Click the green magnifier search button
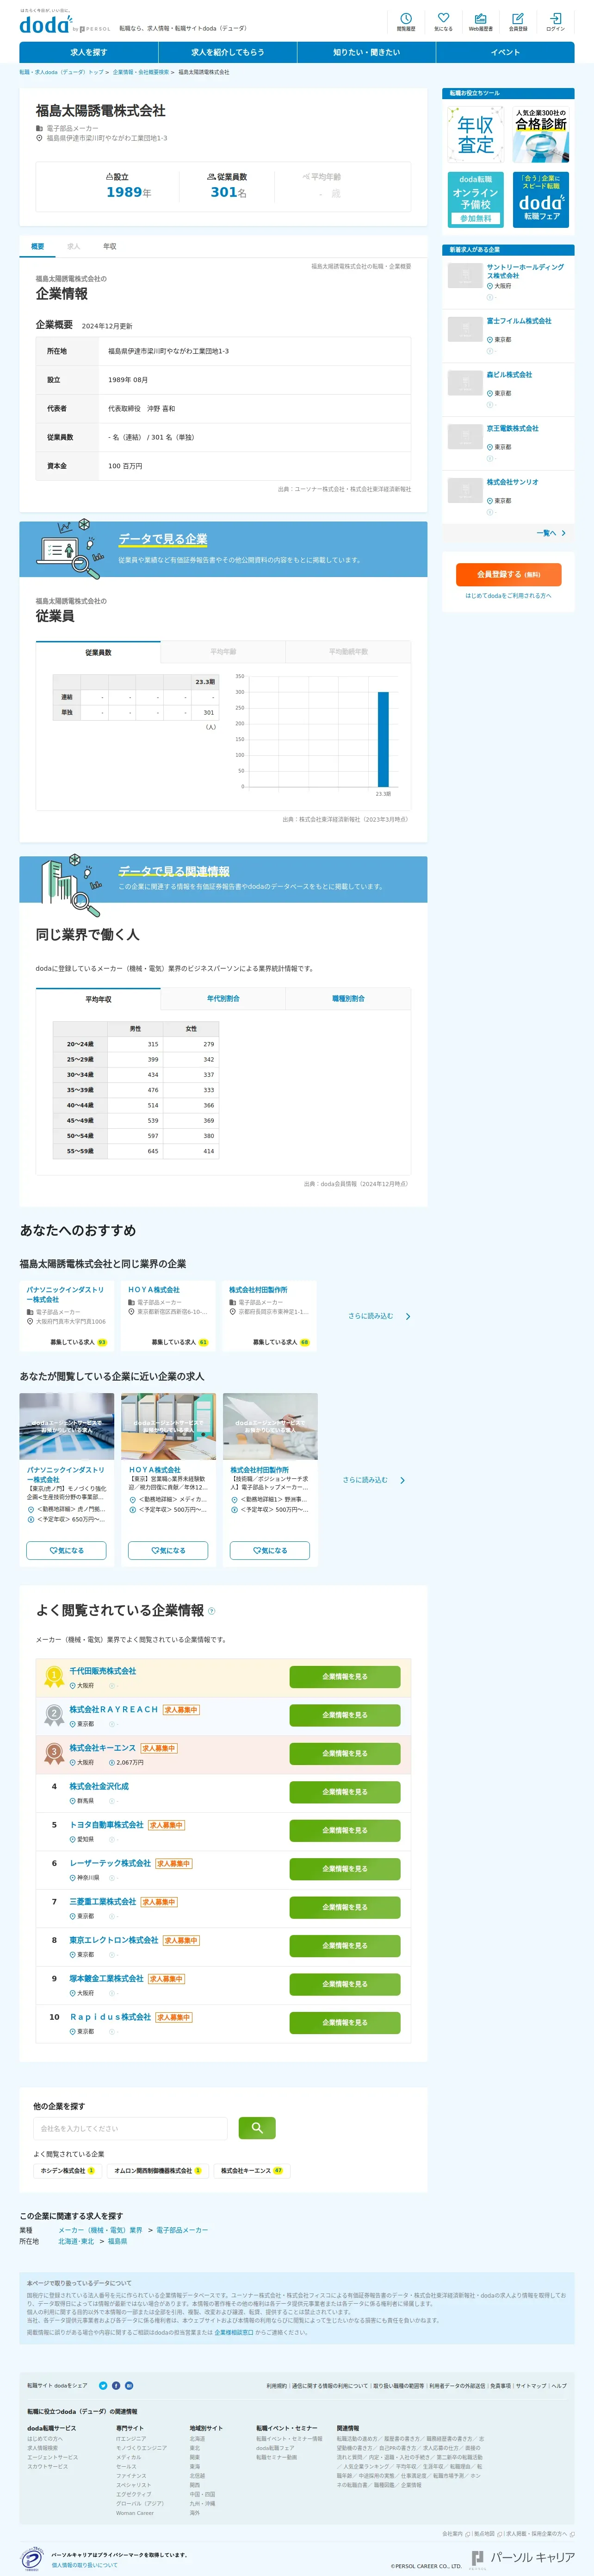This screenshot has width=594, height=2576. coord(258,2128)
